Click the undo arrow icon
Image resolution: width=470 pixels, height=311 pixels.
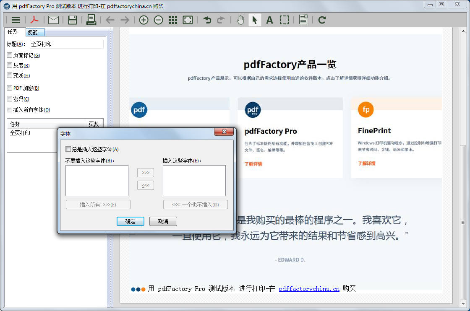pyautogui.click(x=207, y=20)
